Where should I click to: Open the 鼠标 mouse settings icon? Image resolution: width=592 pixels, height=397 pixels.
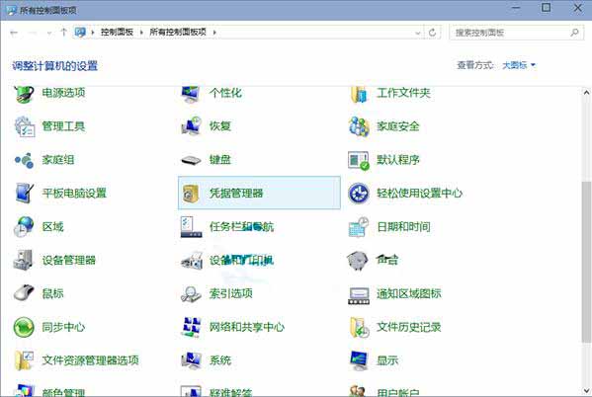24,293
